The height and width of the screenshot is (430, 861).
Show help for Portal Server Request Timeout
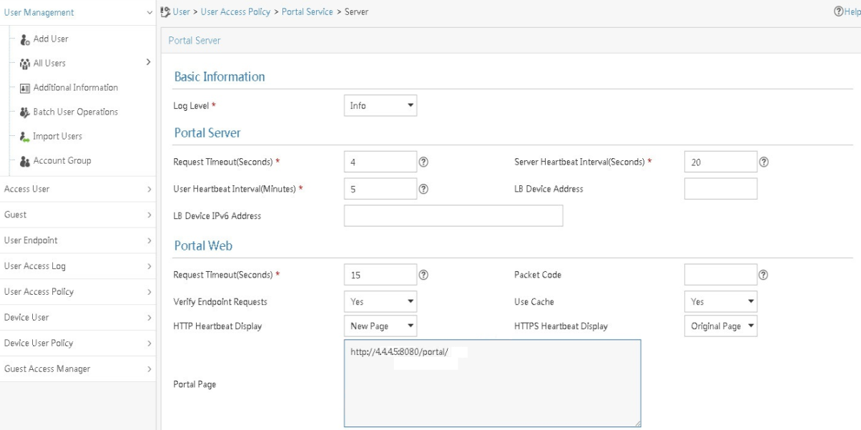(423, 162)
